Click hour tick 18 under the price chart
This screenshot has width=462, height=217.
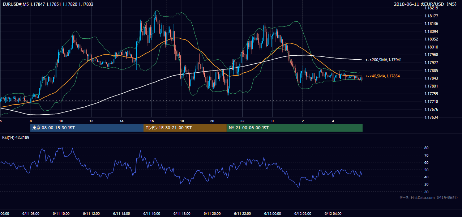coord(182,121)
